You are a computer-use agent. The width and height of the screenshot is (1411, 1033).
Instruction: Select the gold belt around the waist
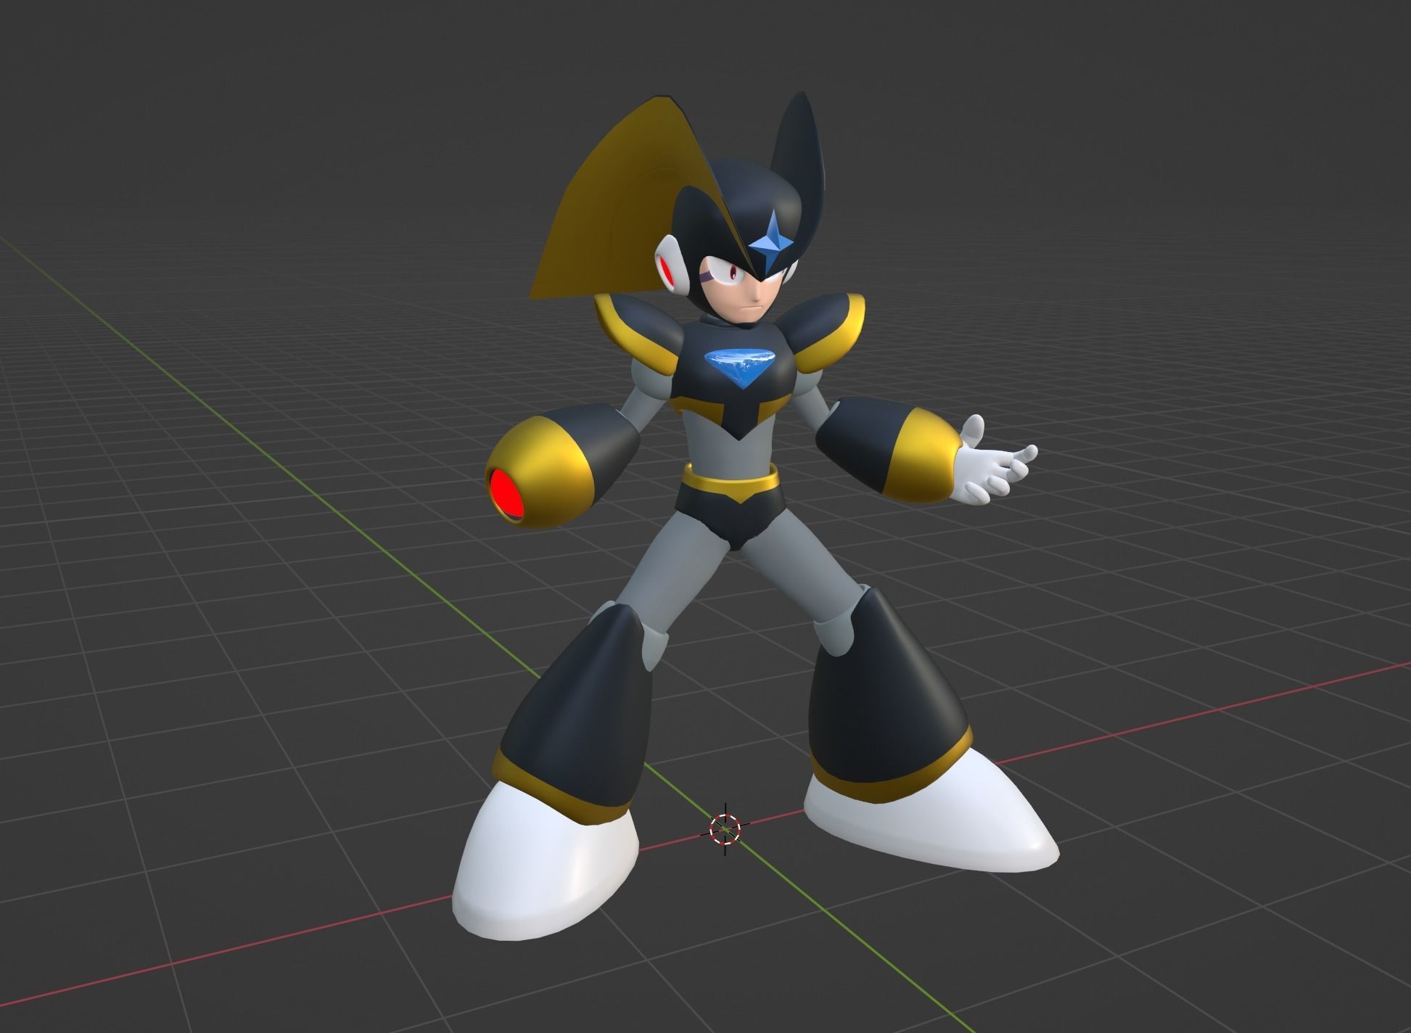[731, 483]
